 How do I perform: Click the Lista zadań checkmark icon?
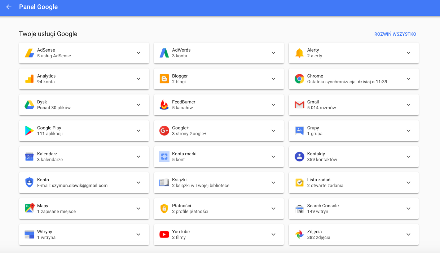[x=299, y=183]
